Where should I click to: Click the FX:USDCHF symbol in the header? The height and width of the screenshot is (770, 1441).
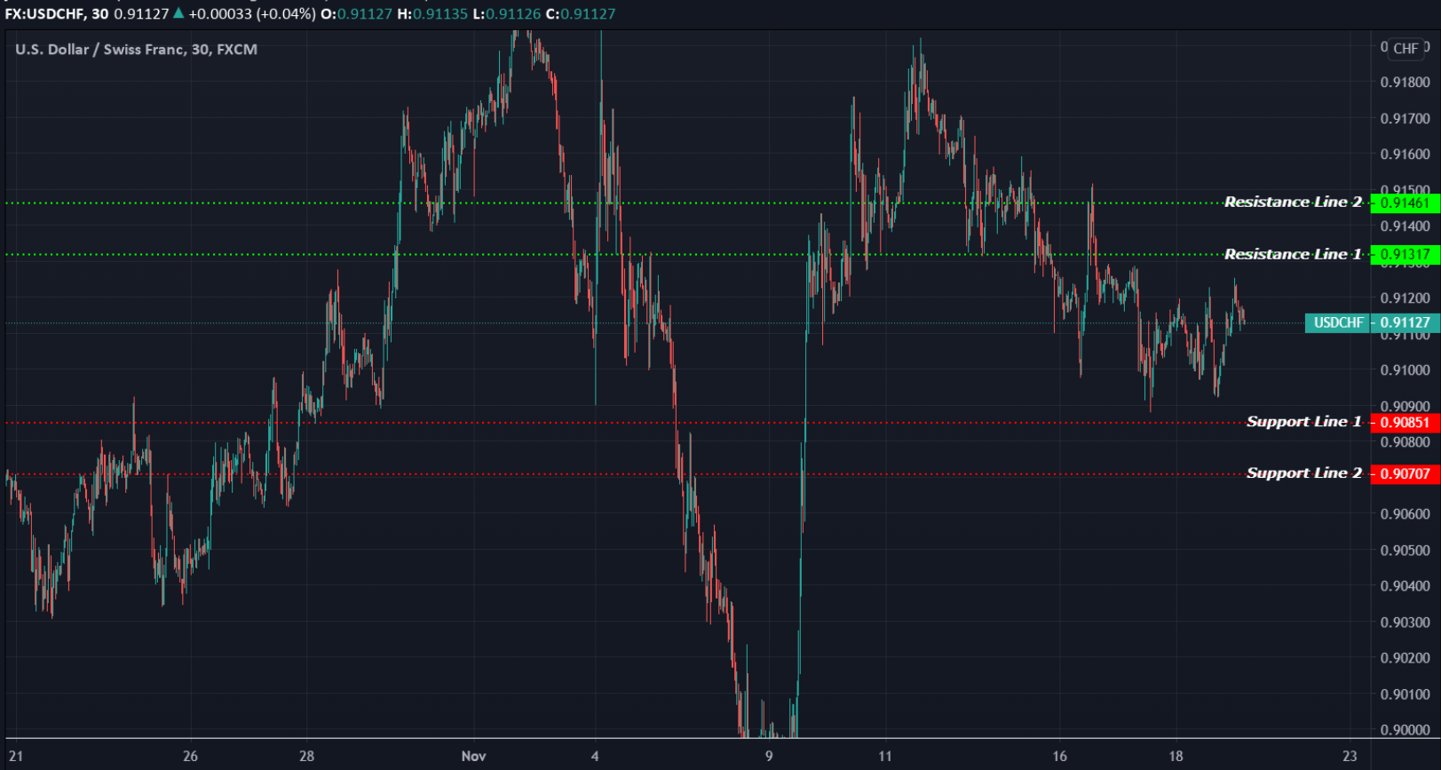coord(44,14)
